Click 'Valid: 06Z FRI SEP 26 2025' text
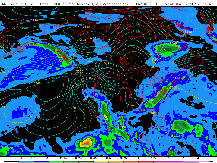Screen dimensions: 217x163 coord(188,4)
